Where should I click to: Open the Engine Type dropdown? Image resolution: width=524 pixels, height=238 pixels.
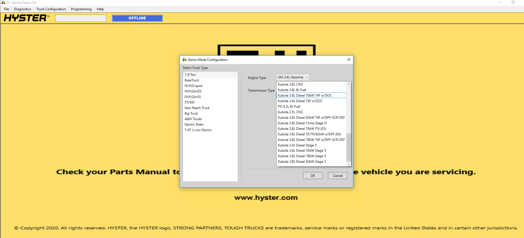tap(293, 77)
